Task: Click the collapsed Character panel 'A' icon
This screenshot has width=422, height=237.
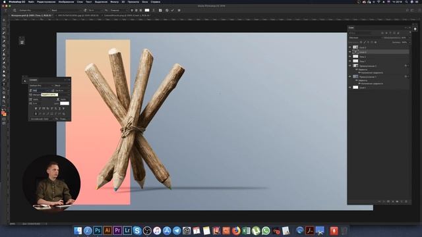Action: tap(25, 81)
